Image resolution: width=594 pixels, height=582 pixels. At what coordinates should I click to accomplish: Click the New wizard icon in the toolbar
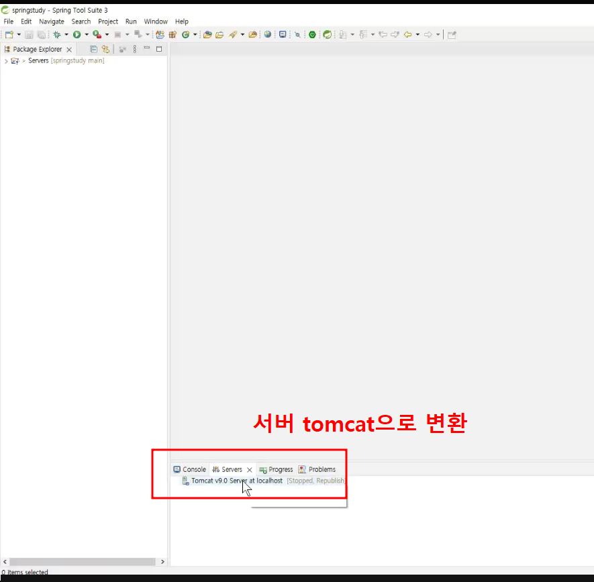[9, 35]
